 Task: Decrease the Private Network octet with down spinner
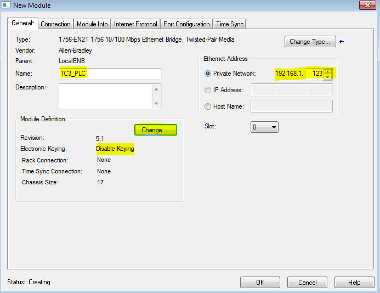328,77
